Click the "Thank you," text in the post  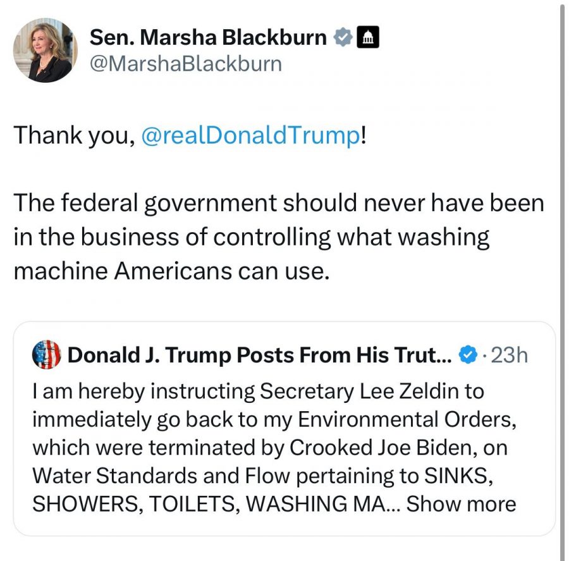click(74, 135)
